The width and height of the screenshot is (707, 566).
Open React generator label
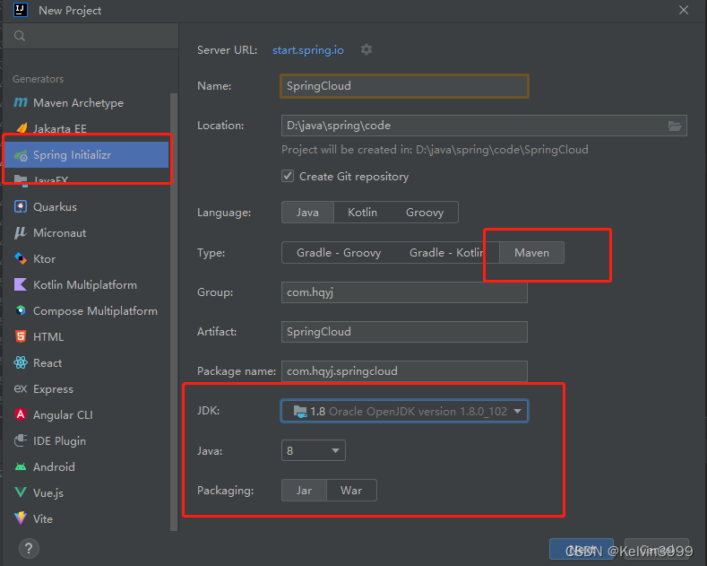(x=47, y=363)
